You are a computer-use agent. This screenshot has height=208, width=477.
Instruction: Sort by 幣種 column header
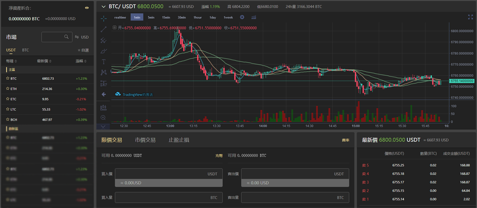pyautogui.click(x=11, y=61)
